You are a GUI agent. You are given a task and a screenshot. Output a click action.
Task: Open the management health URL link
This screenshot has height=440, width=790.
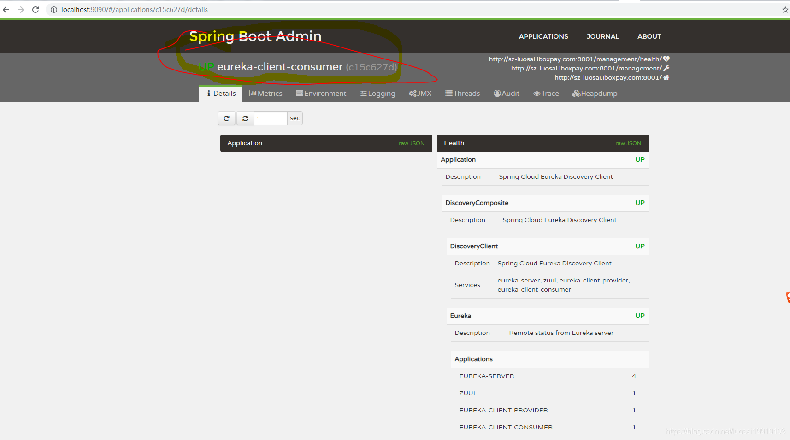click(x=575, y=59)
